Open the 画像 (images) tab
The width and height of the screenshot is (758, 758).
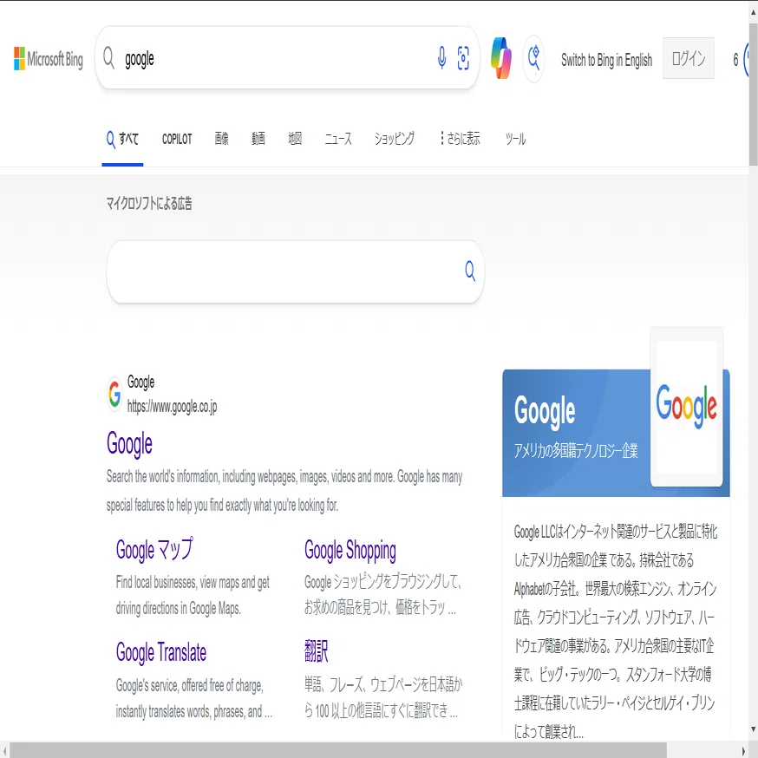[x=221, y=139]
